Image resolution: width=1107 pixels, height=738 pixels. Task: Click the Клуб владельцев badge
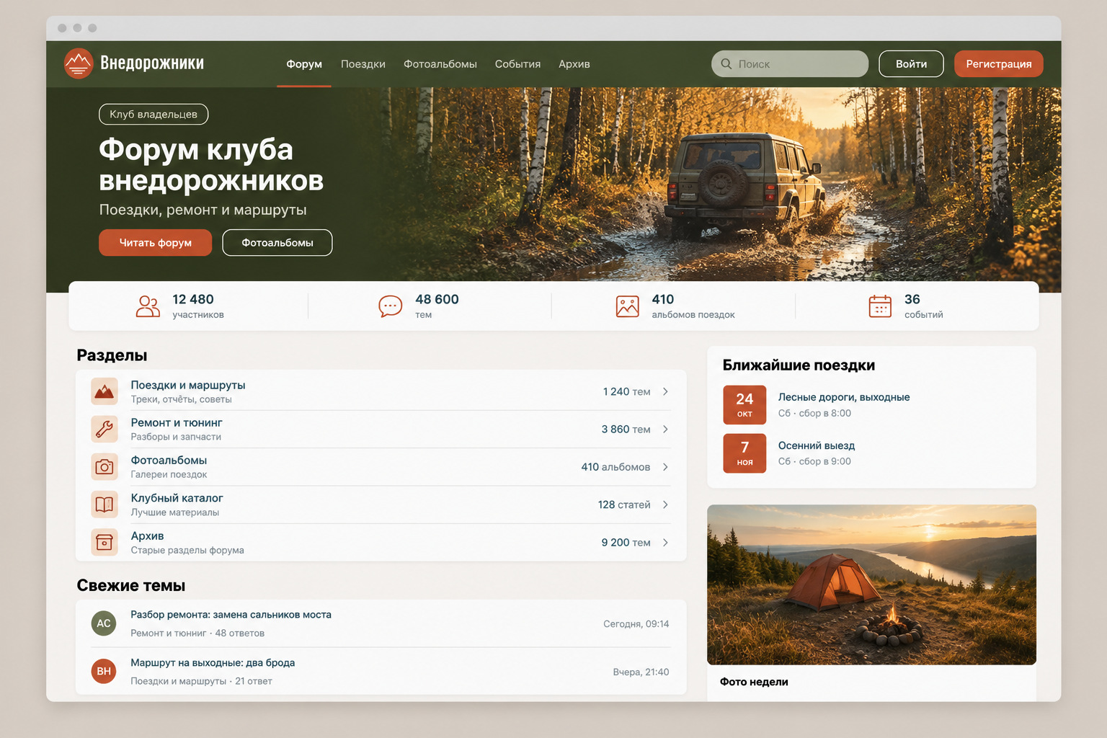tap(154, 114)
